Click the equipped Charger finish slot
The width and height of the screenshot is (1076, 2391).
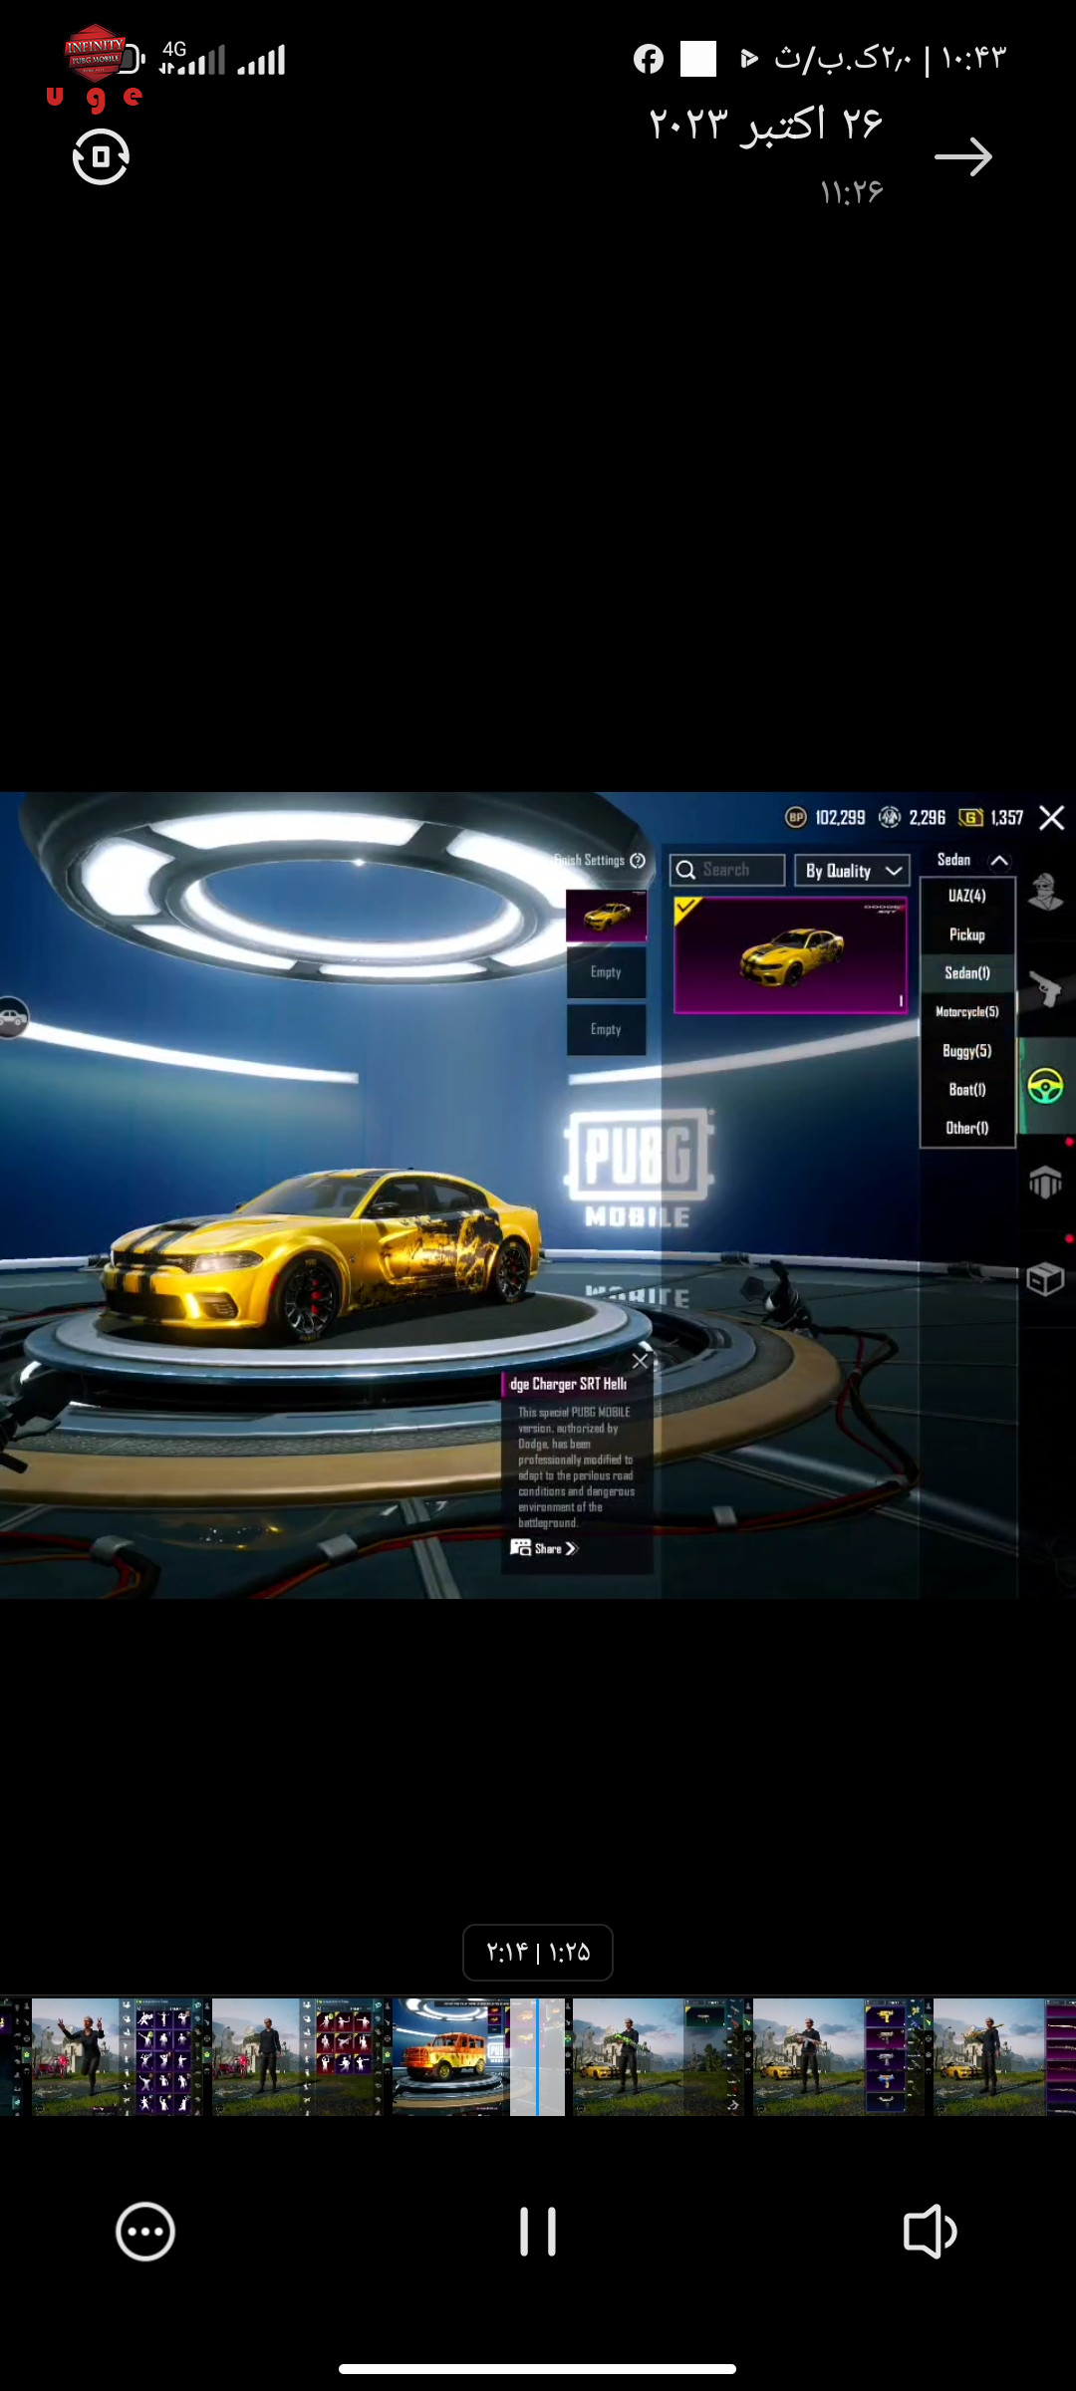click(x=606, y=916)
